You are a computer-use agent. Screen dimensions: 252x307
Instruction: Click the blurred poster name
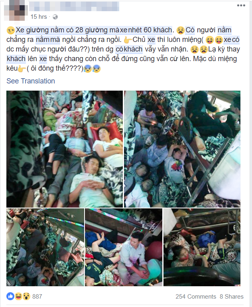pyautogui.click(x=74, y=6)
